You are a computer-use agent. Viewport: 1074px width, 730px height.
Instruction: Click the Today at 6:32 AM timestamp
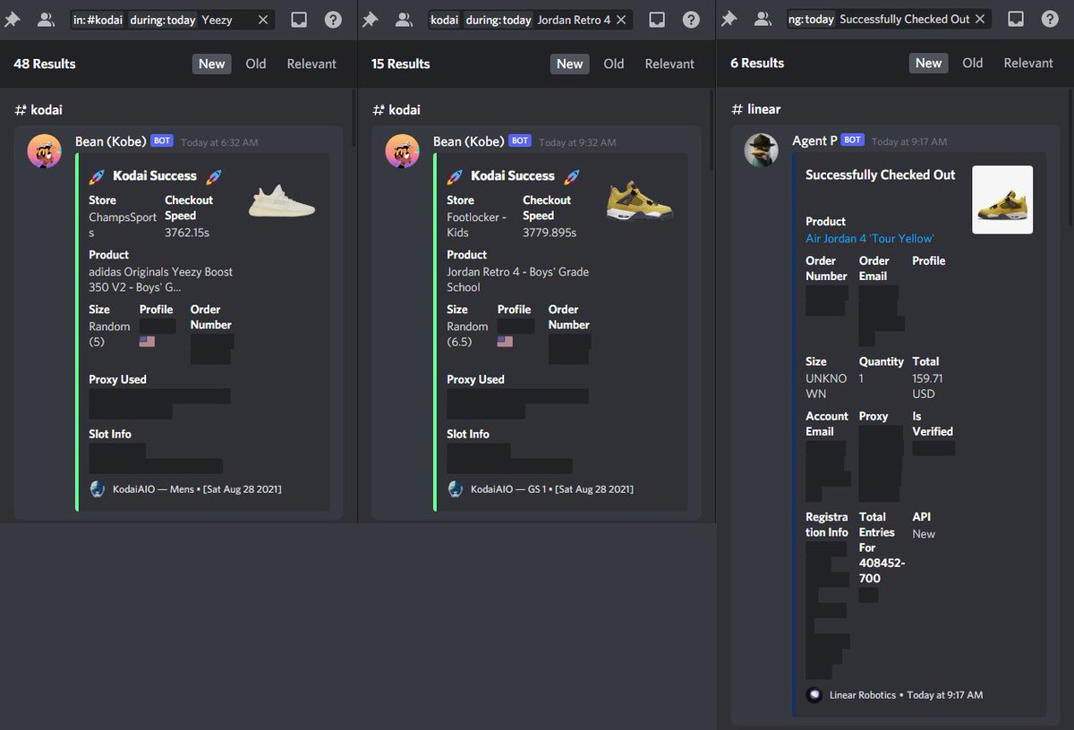pos(219,142)
